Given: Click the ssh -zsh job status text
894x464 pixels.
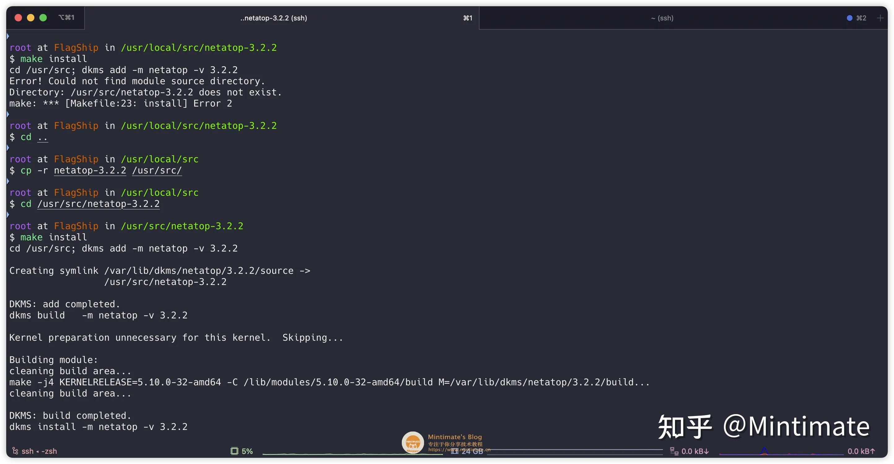Looking at the screenshot, I should click(39, 451).
